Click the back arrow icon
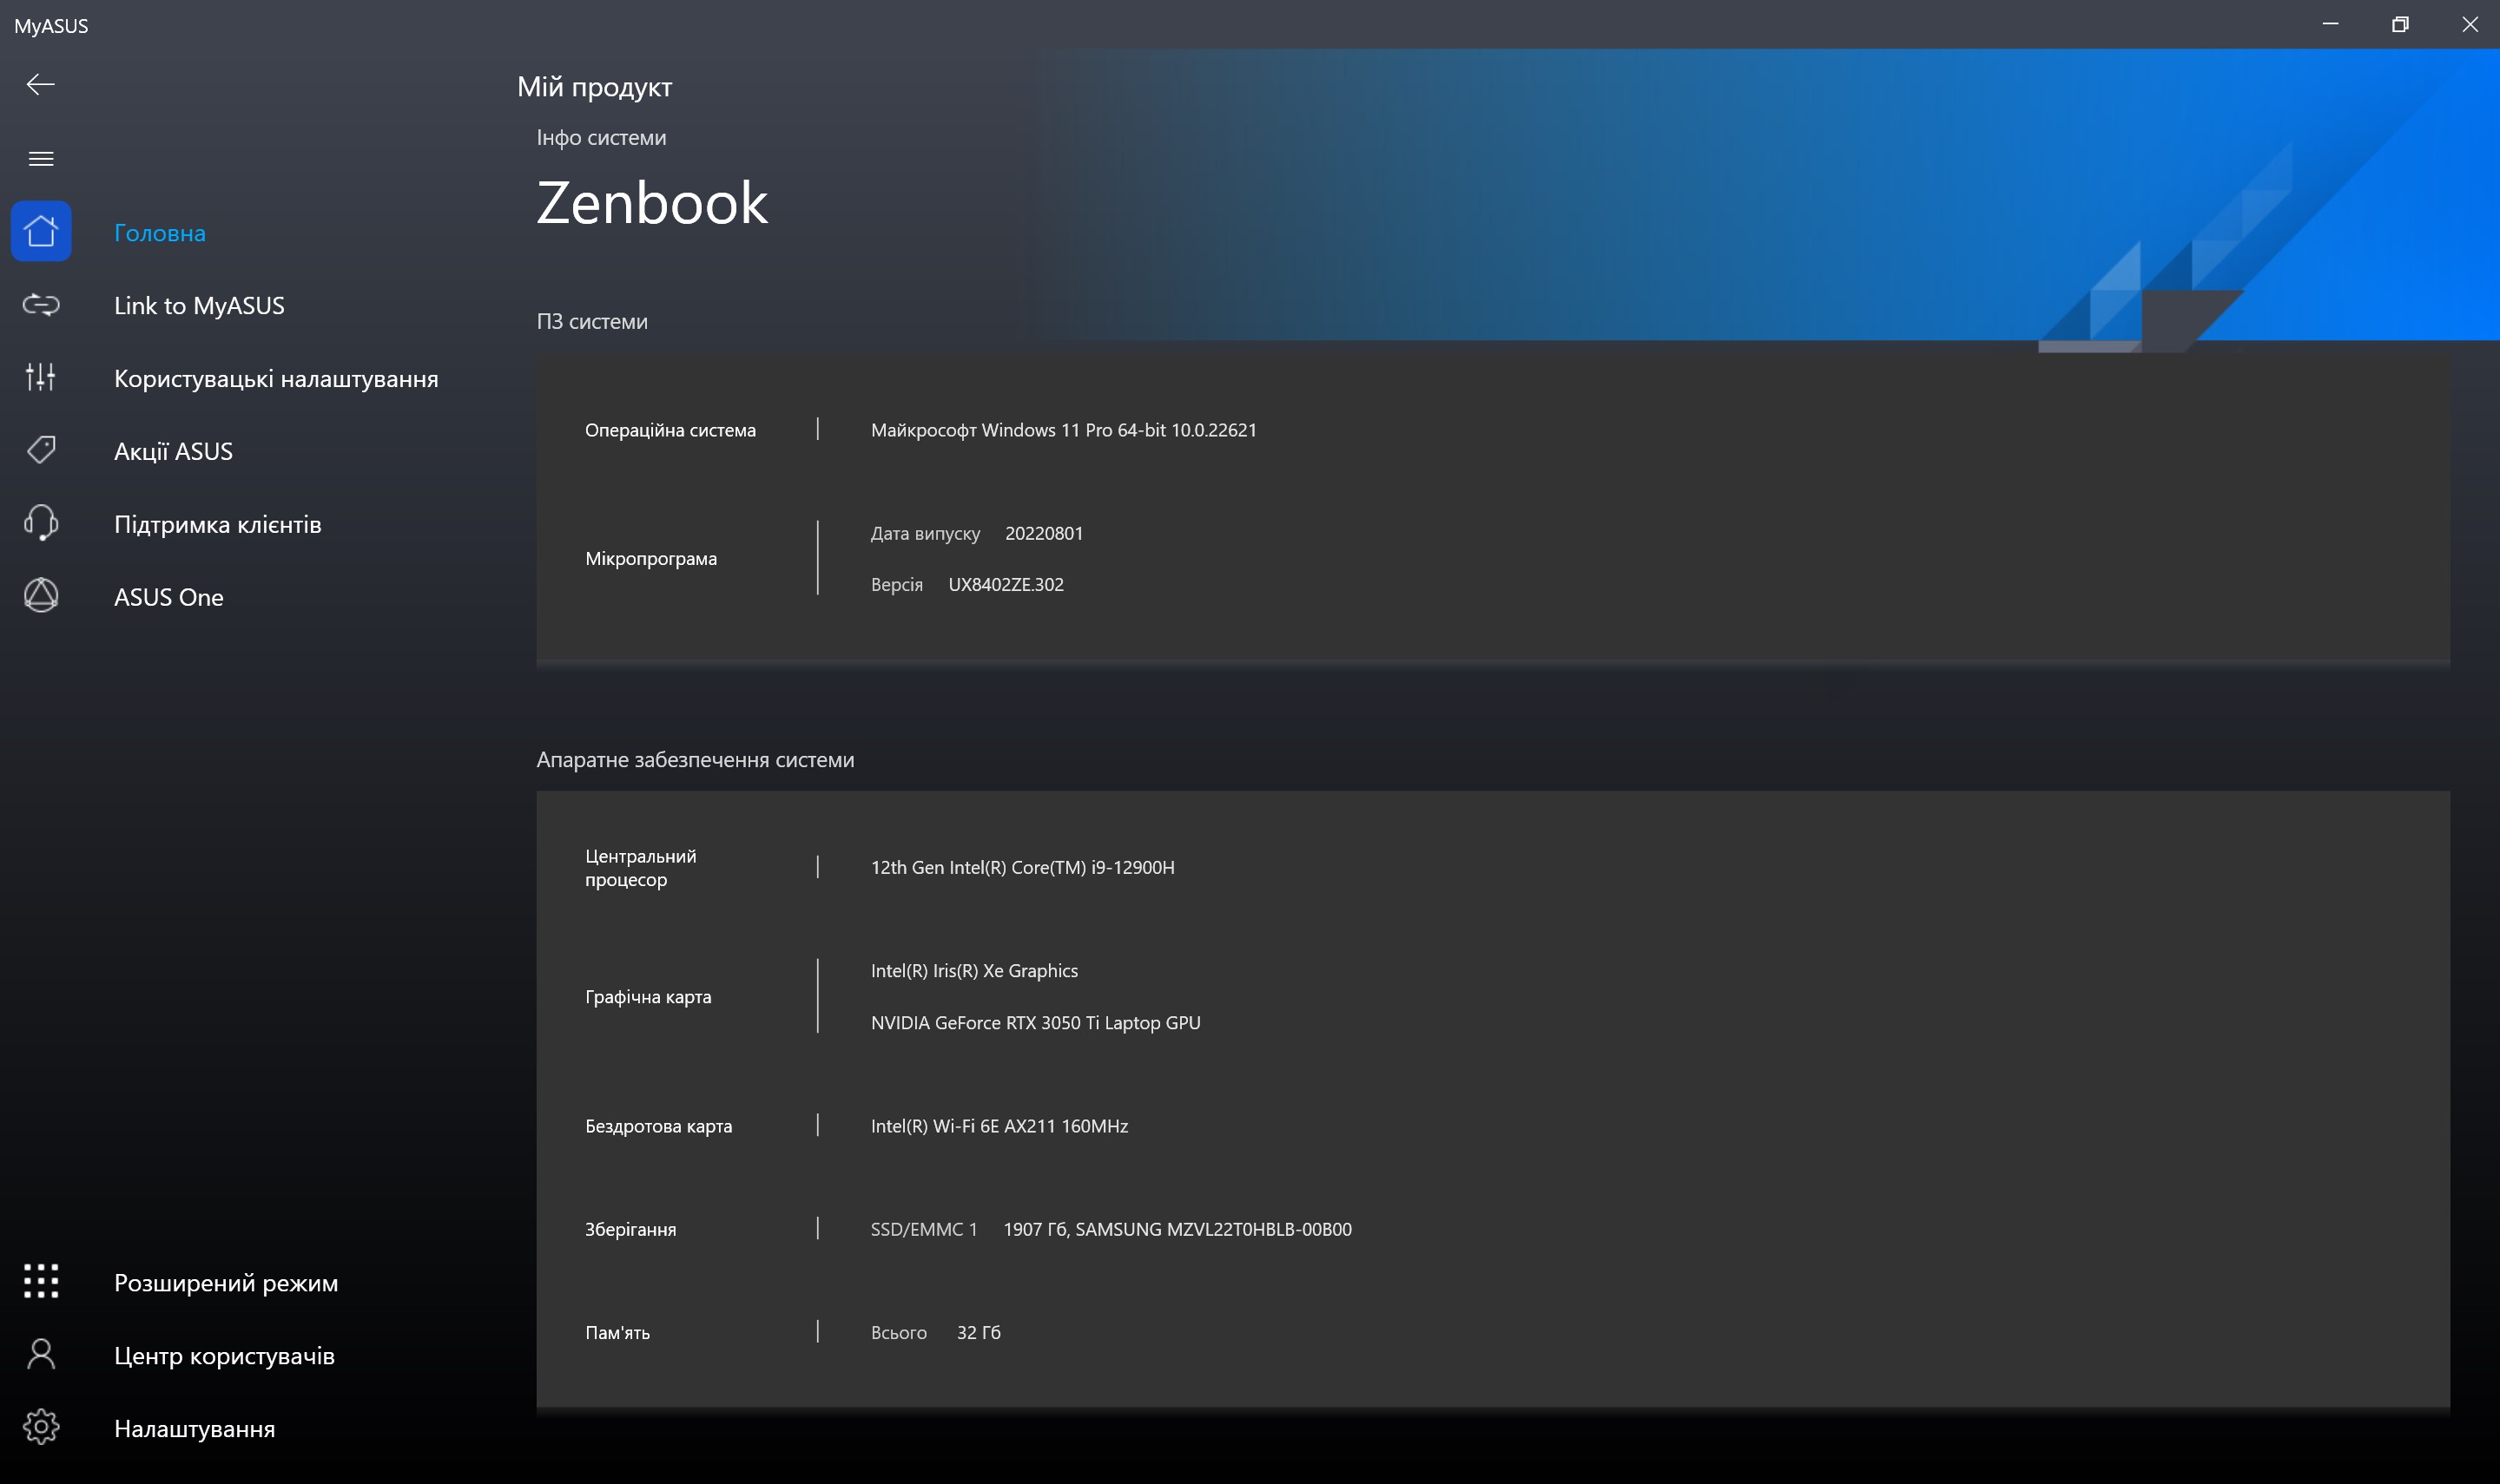 (40, 85)
